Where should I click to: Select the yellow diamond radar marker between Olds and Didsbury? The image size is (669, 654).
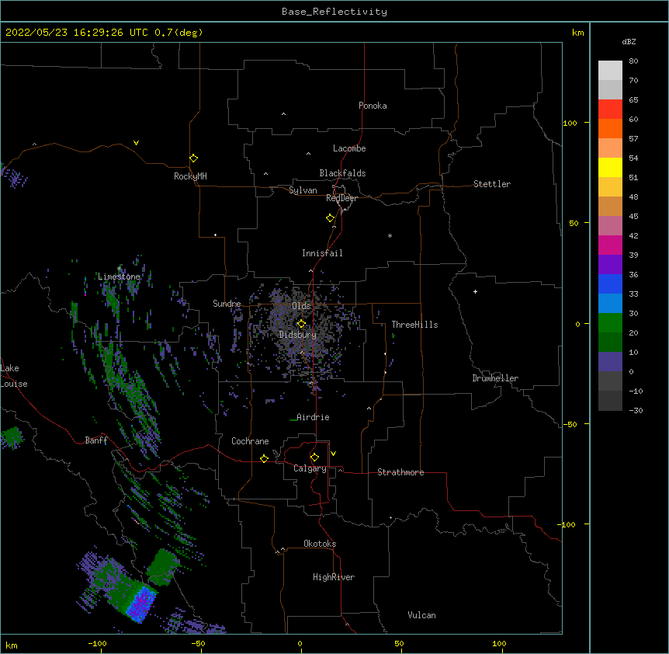[x=301, y=324]
